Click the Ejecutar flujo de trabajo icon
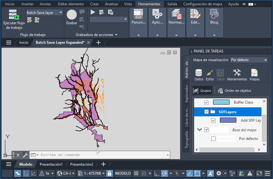 14,15
